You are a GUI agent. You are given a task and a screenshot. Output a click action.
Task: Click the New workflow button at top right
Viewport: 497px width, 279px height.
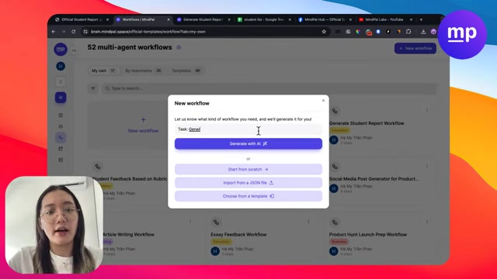[415, 48]
